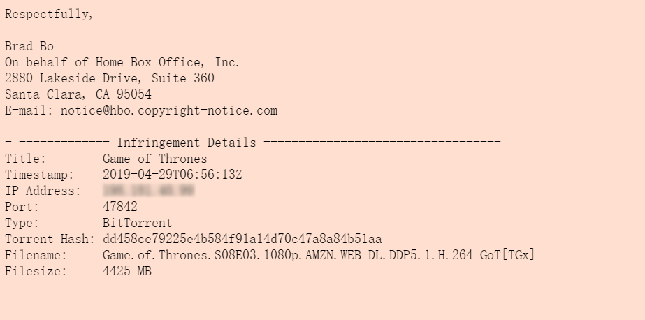645x320 pixels.
Task: Click the "IP Address:" label
Action: pyautogui.click(x=43, y=191)
